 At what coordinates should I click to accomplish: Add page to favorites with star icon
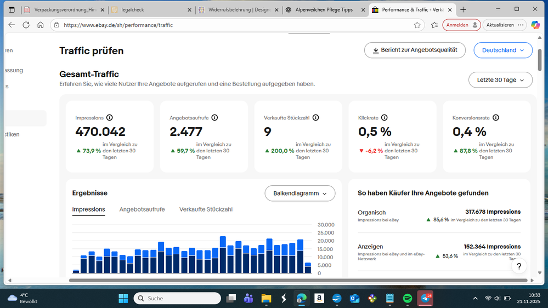click(417, 25)
